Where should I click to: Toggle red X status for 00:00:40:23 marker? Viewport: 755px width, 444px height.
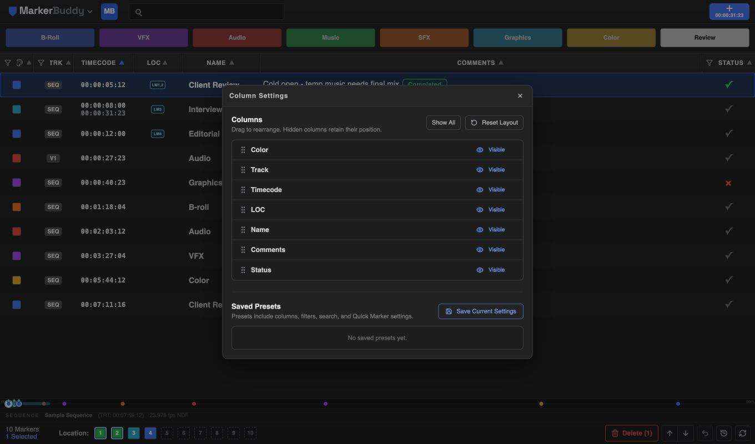728,183
